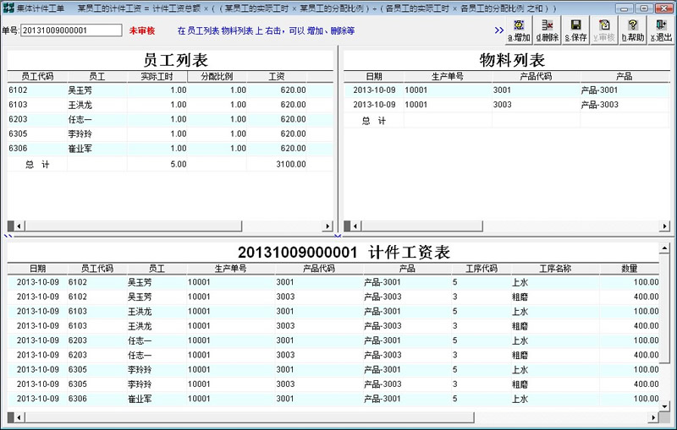Click the 工资 column header in employee list

click(x=277, y=76)
